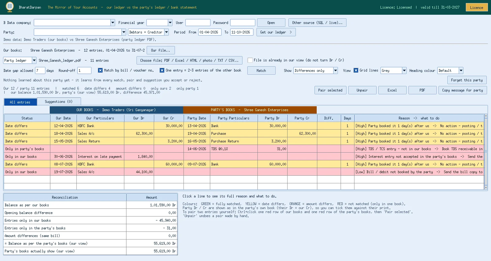Click the BharatDarpan app logo icon
The width and height of the screenshot is (491, 261).
[10, 7]
